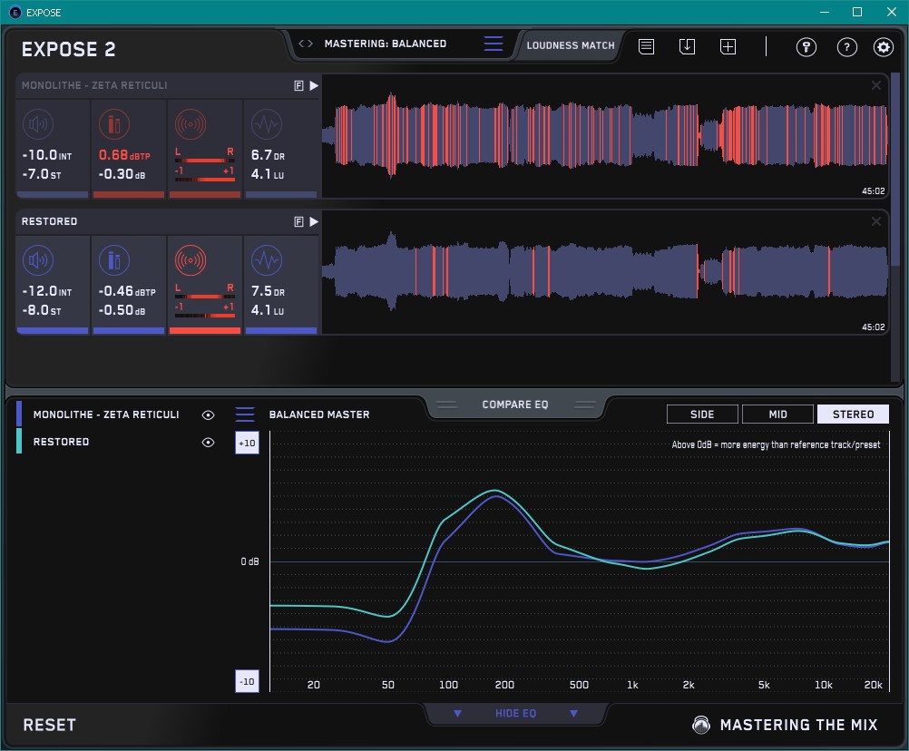Click the add track plus icon
The width and height of the screenshot is (909, 751).
point(728,47)
